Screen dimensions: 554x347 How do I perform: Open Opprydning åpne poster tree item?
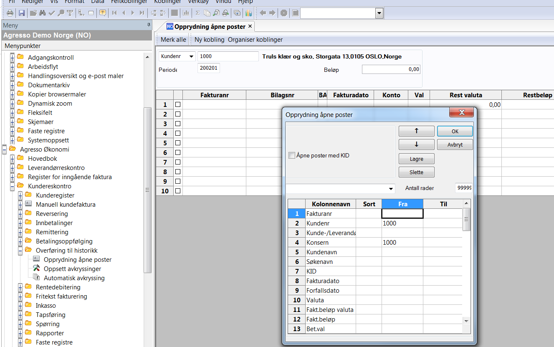click(78, 259)
